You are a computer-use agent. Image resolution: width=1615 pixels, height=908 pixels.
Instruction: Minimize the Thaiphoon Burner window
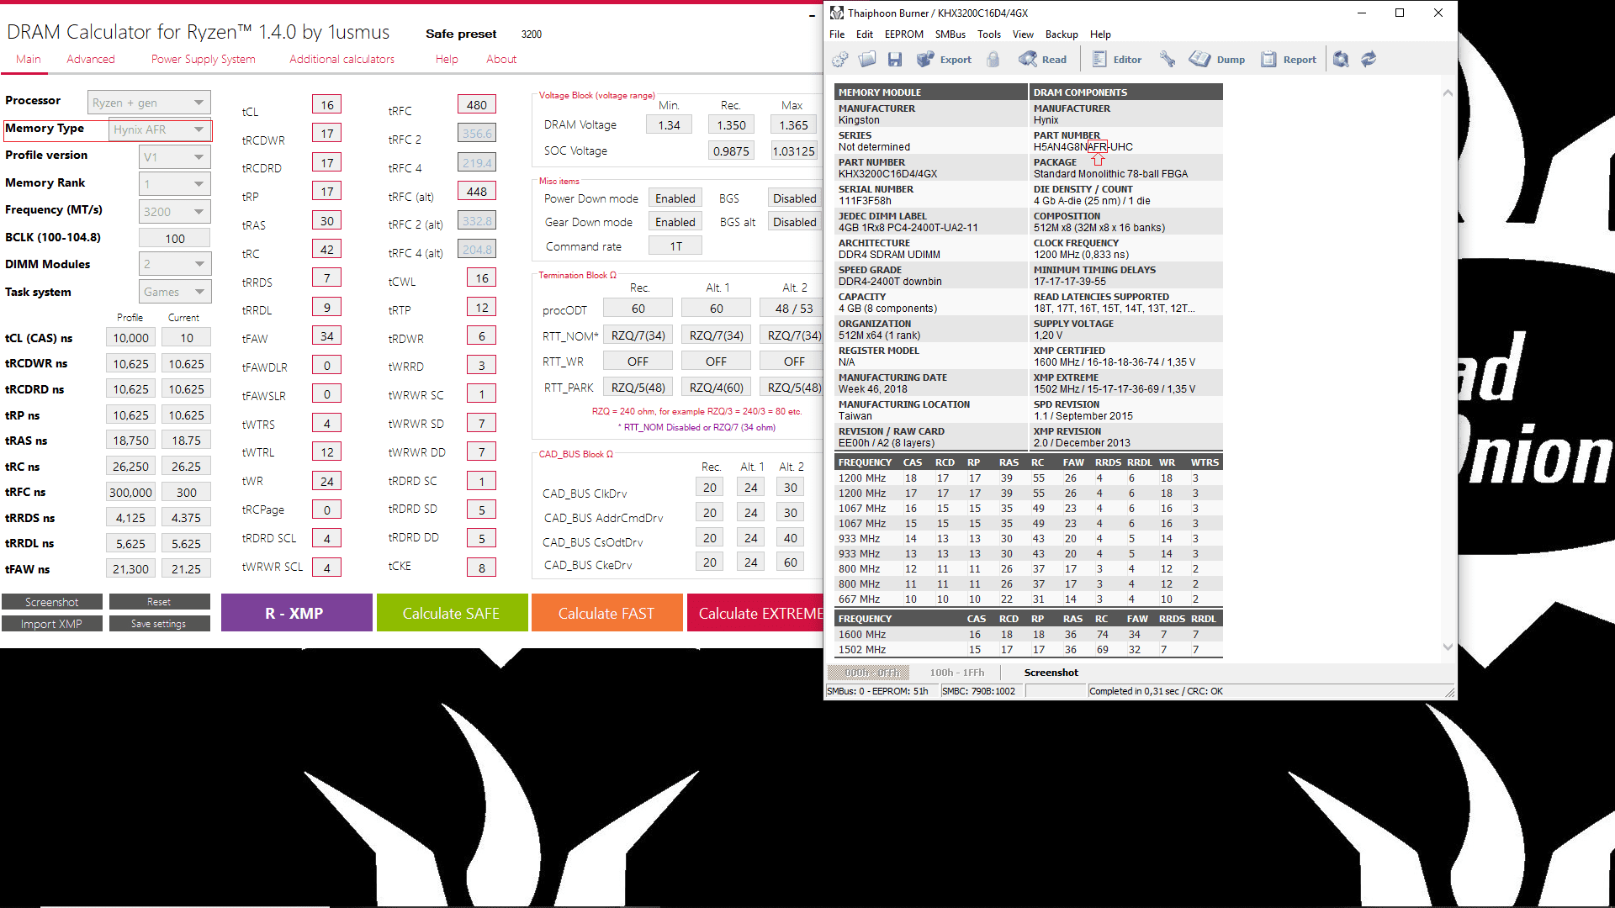click(1362, 13)
